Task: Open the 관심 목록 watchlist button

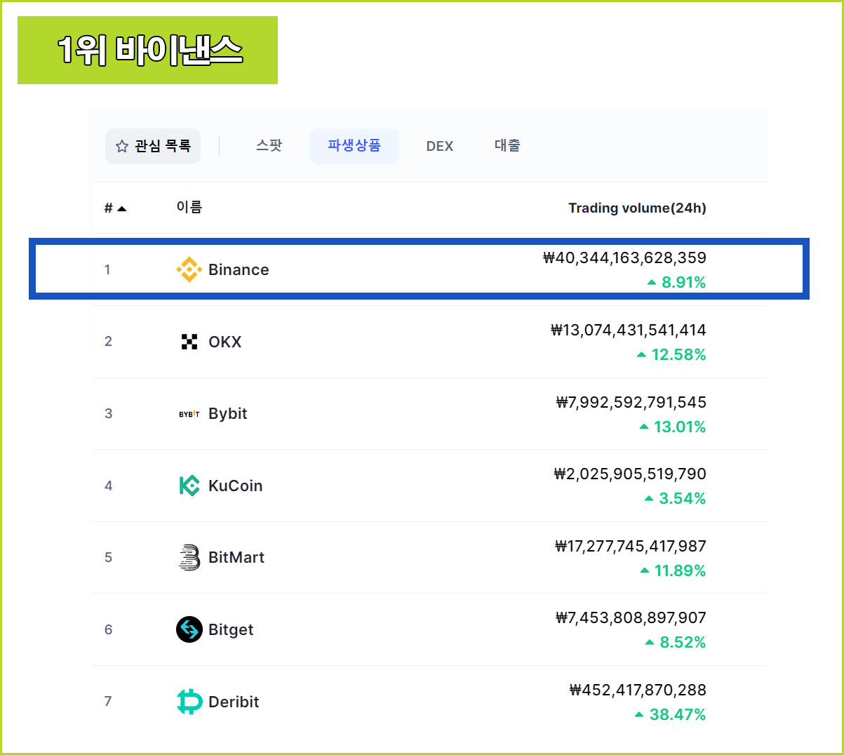Action: click(153, 146)
